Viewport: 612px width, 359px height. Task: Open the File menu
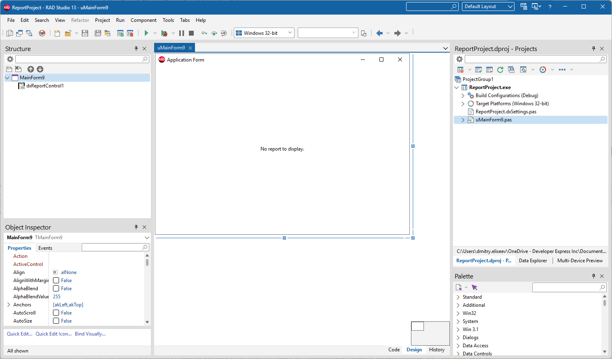tap(11, 20)
